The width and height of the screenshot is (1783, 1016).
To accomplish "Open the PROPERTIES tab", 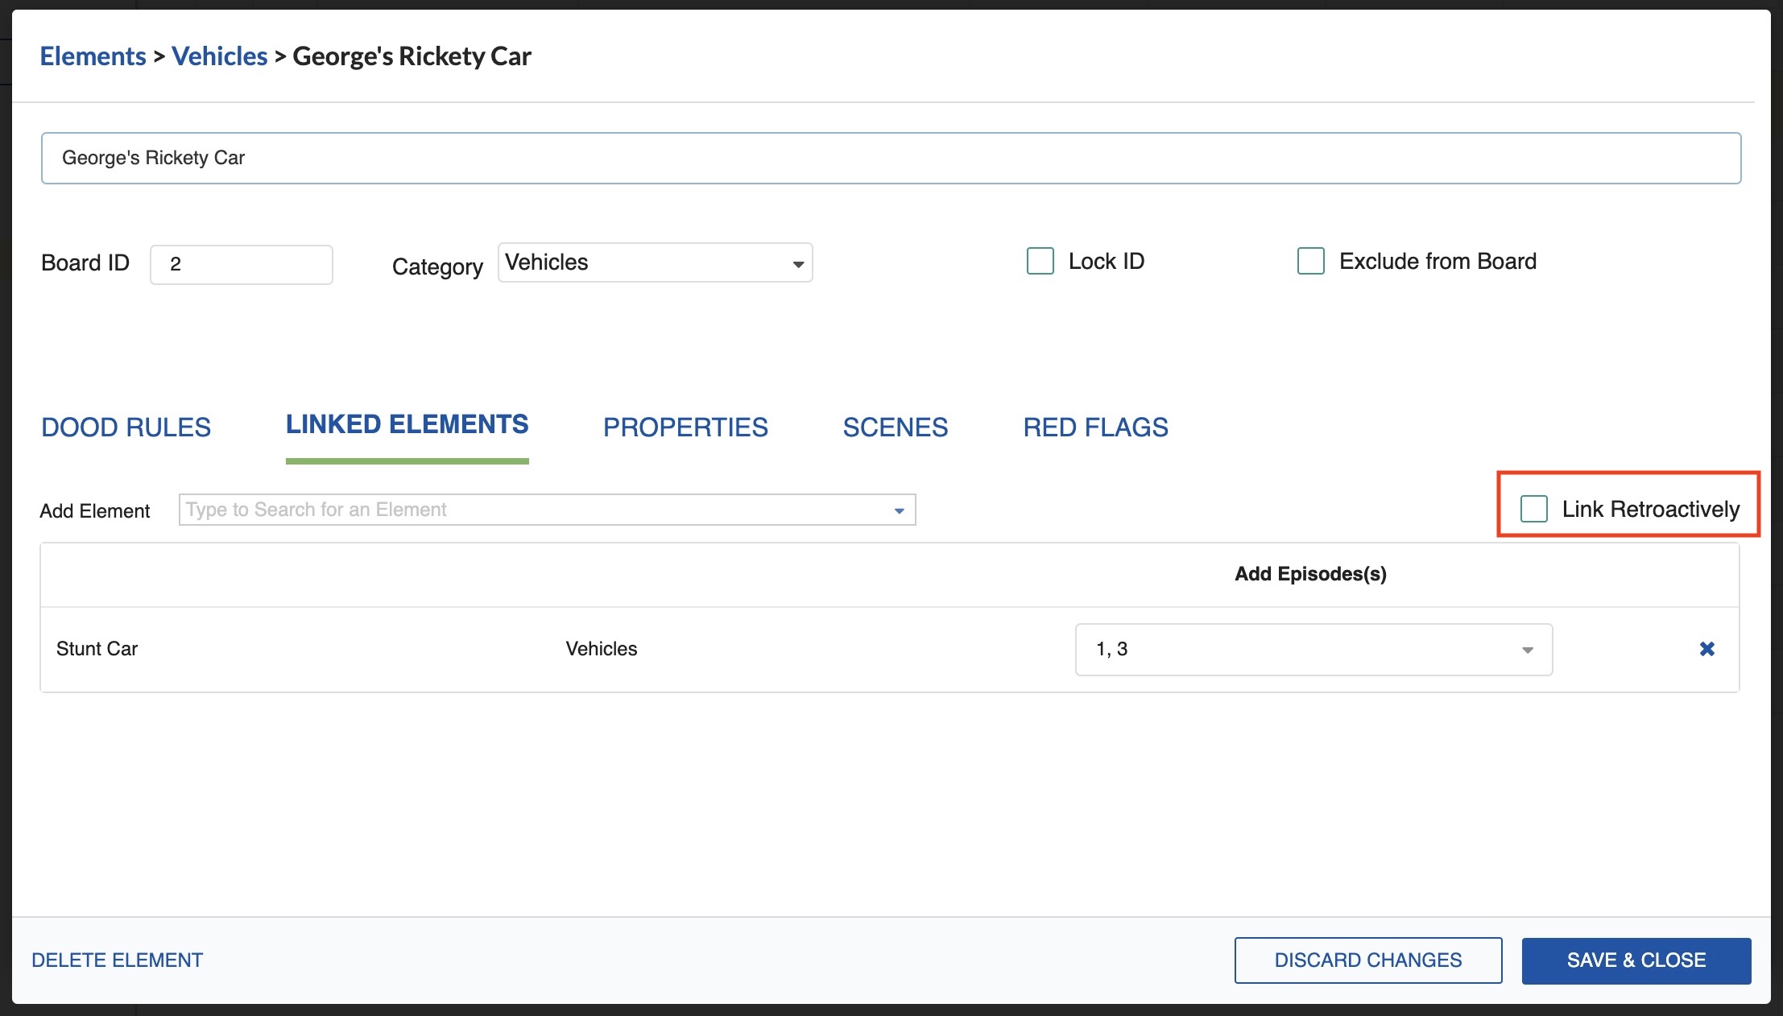I will [685, 427].
